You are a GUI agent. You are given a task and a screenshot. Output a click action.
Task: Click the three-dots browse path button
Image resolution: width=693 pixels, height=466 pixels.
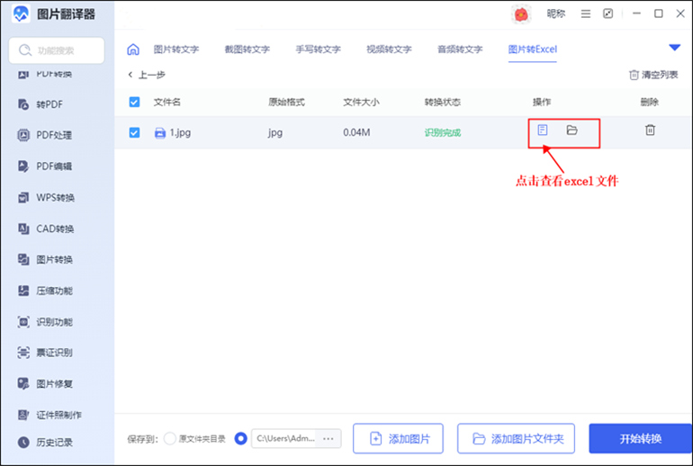328,439
